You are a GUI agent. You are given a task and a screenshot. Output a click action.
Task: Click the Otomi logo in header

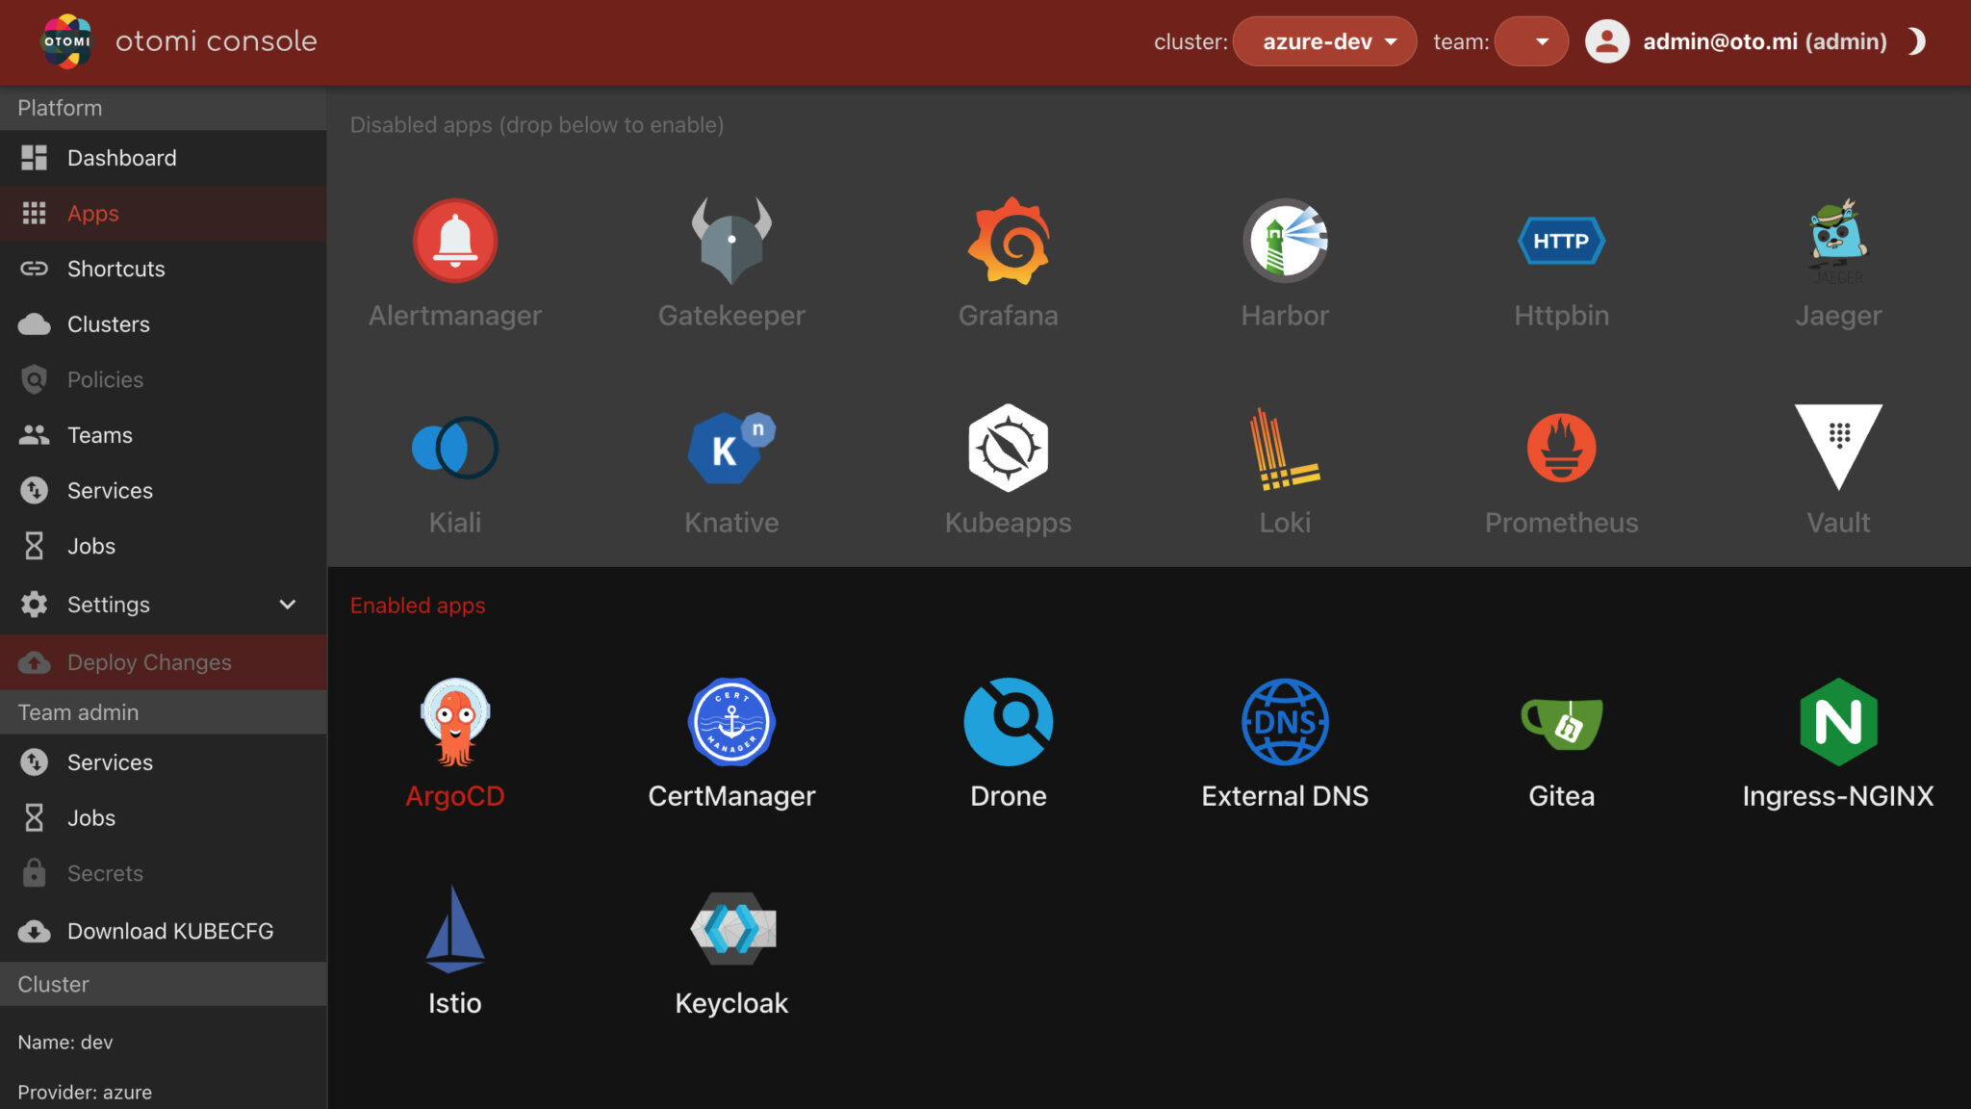coord(67,41)
